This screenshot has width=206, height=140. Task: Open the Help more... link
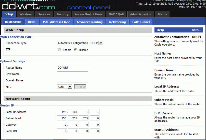click(x=196, y=30)
